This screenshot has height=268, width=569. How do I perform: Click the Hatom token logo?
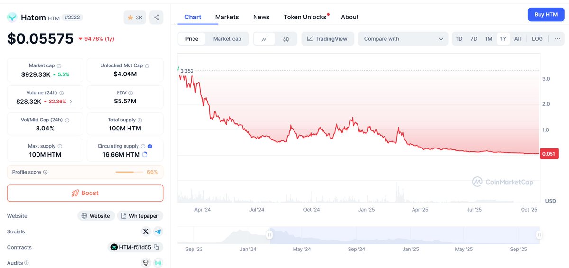tap(12, 18)
